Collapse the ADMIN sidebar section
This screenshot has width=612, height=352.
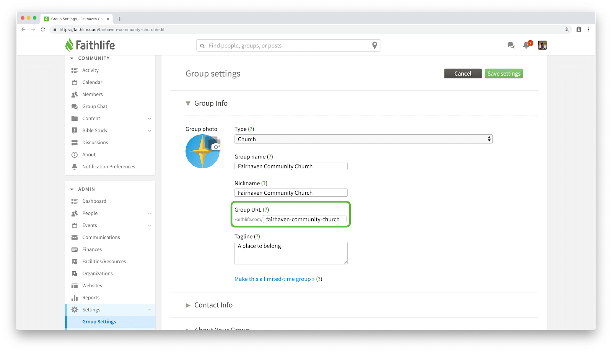point(72,189)
